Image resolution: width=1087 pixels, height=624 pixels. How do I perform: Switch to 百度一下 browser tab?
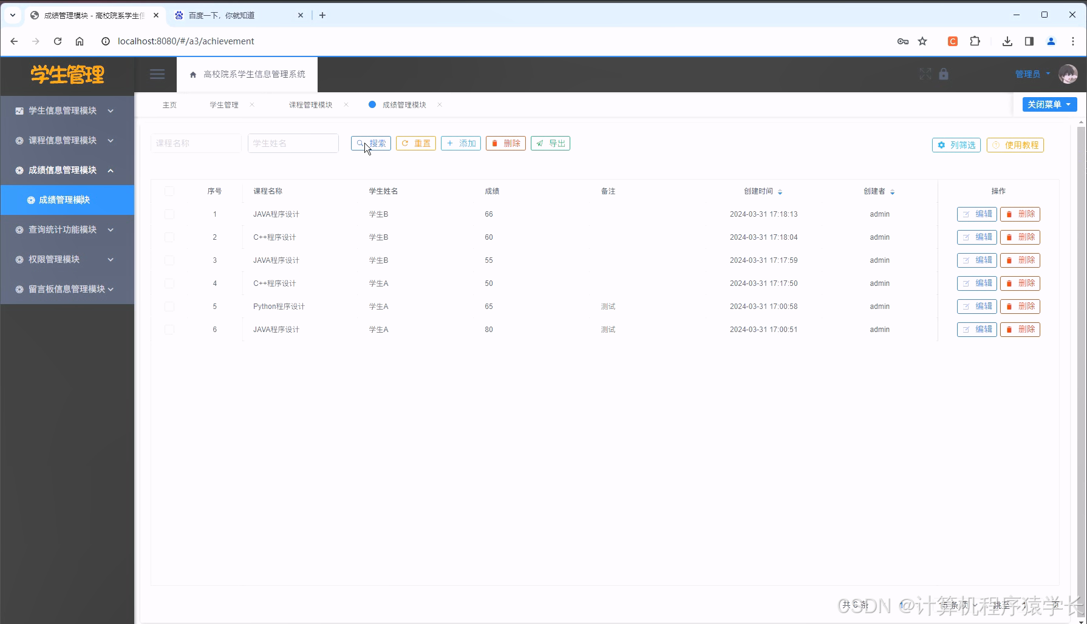click(x=239, y=15)
